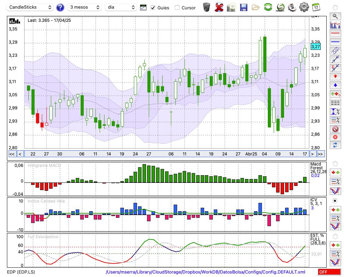
Task: Click the Full Estocastico panel title
Action: click(43, 237)
